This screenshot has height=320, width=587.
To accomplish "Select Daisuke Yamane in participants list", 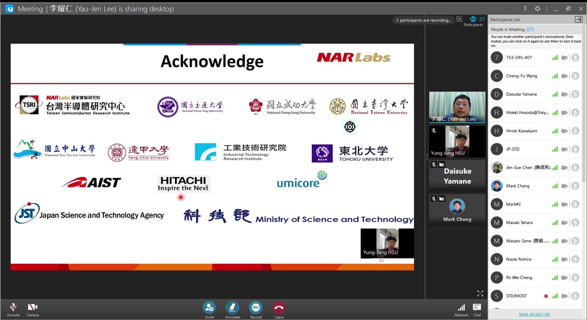I will click(x=521, y=94).
